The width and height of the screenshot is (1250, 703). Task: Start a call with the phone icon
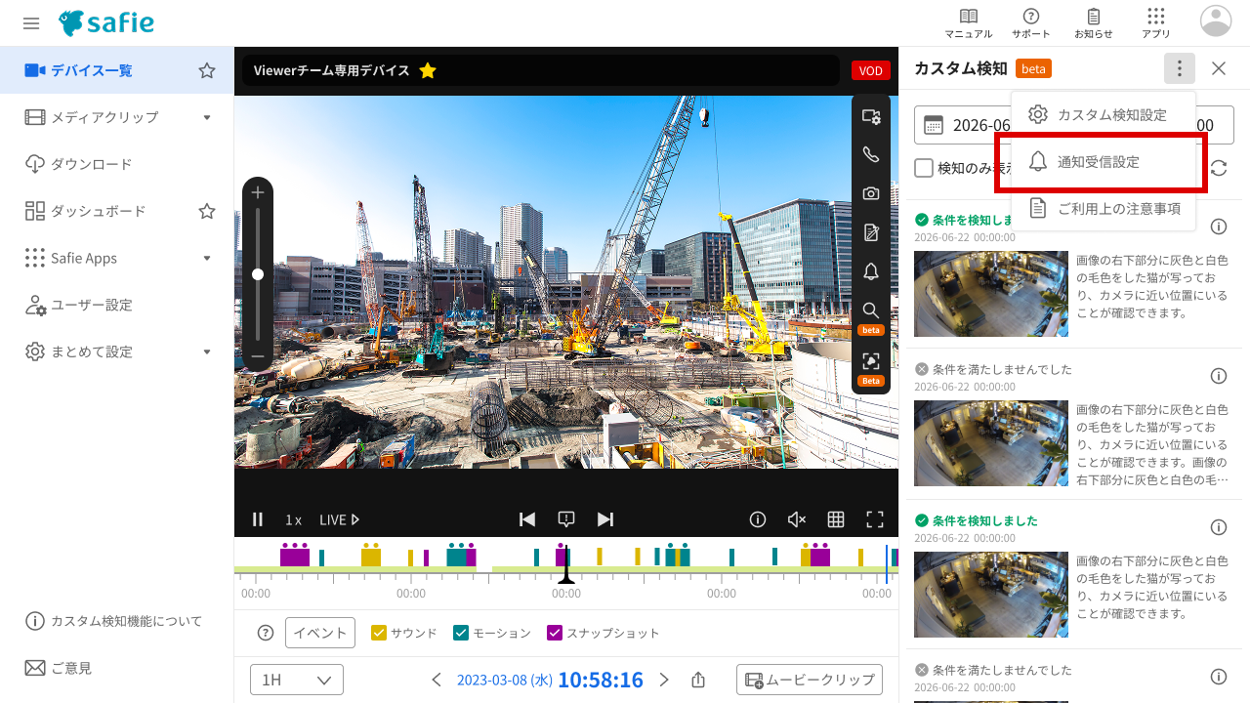pyautogui.click(x=871, y=154)
